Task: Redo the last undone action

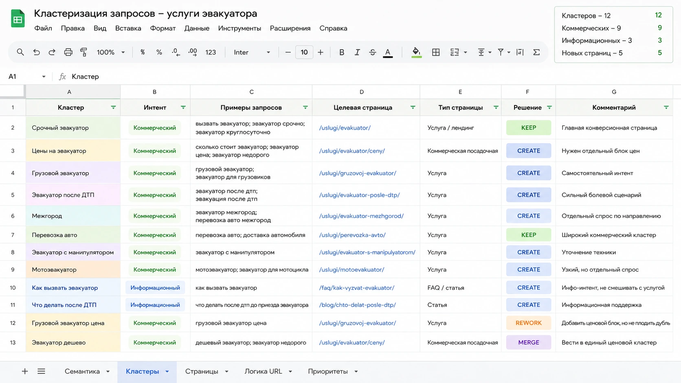Action: (x=52, y=52)
